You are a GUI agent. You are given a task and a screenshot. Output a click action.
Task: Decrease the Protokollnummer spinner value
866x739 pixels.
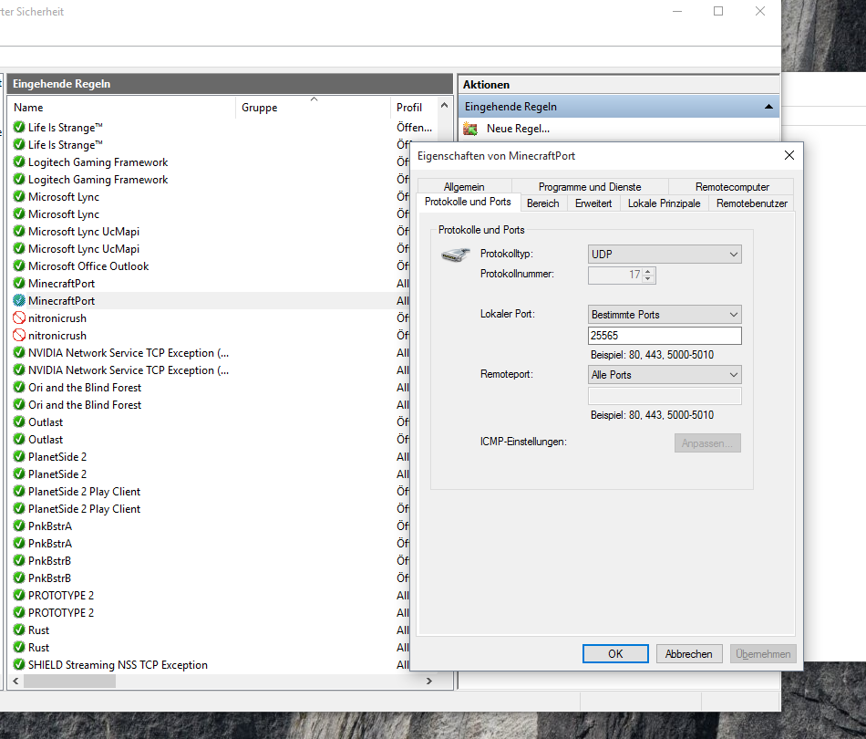(x=648, y=278)
